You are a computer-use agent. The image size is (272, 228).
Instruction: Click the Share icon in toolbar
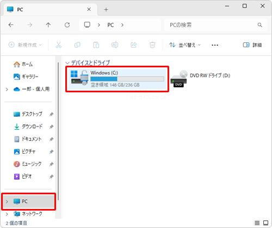(x=134, y=45)
